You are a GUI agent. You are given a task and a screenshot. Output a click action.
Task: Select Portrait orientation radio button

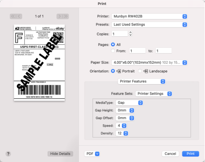click(x=113, y=71)
